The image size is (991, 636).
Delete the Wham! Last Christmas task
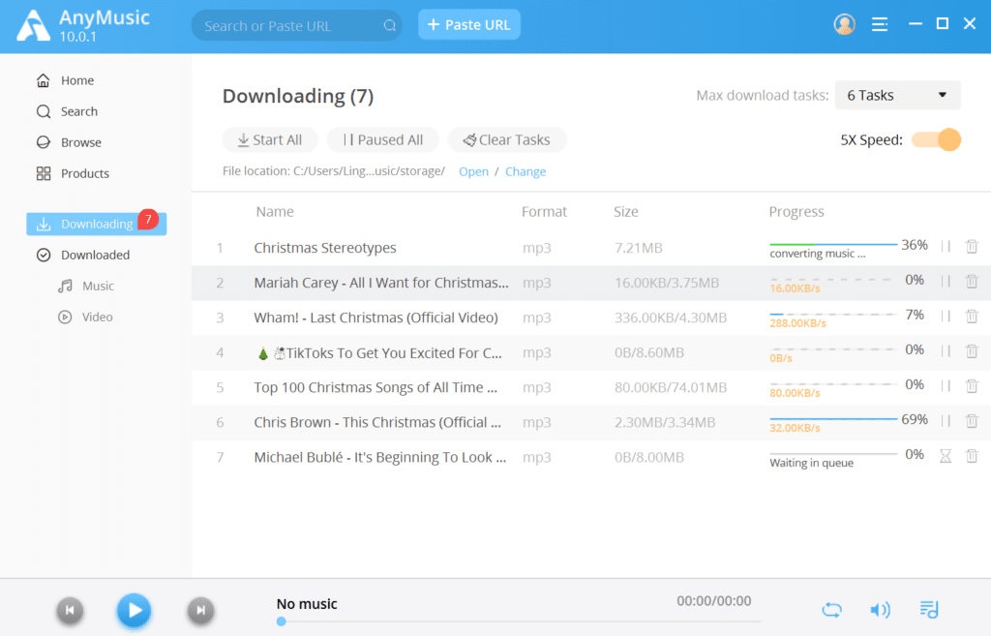[972, 316]
